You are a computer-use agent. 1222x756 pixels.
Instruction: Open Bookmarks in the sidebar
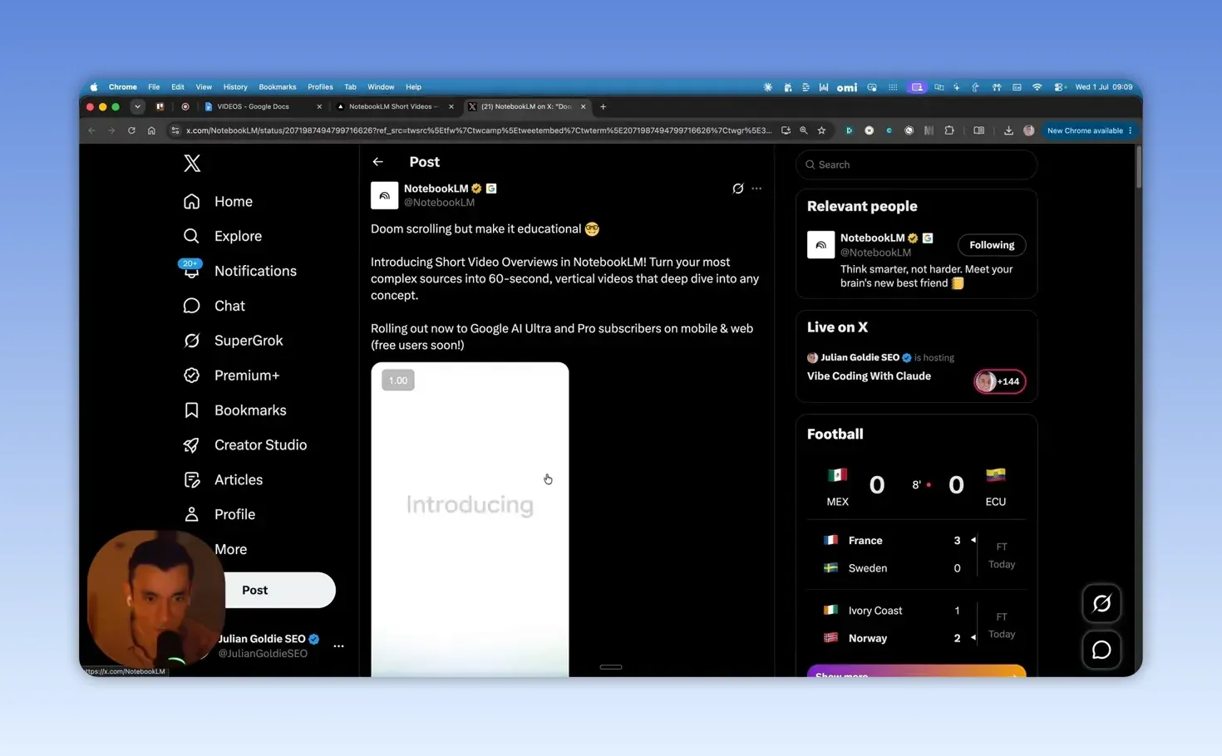(234, 410)
